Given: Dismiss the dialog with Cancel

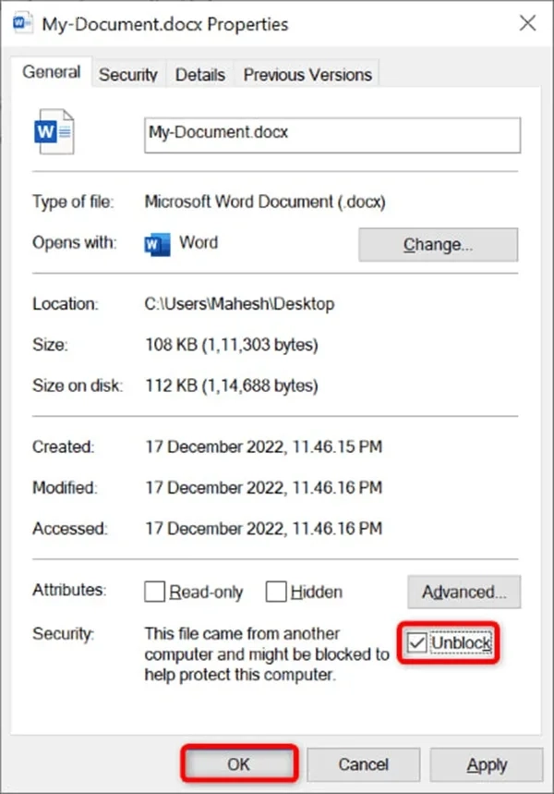Looking at the screenshot, I should coord(363,764).
